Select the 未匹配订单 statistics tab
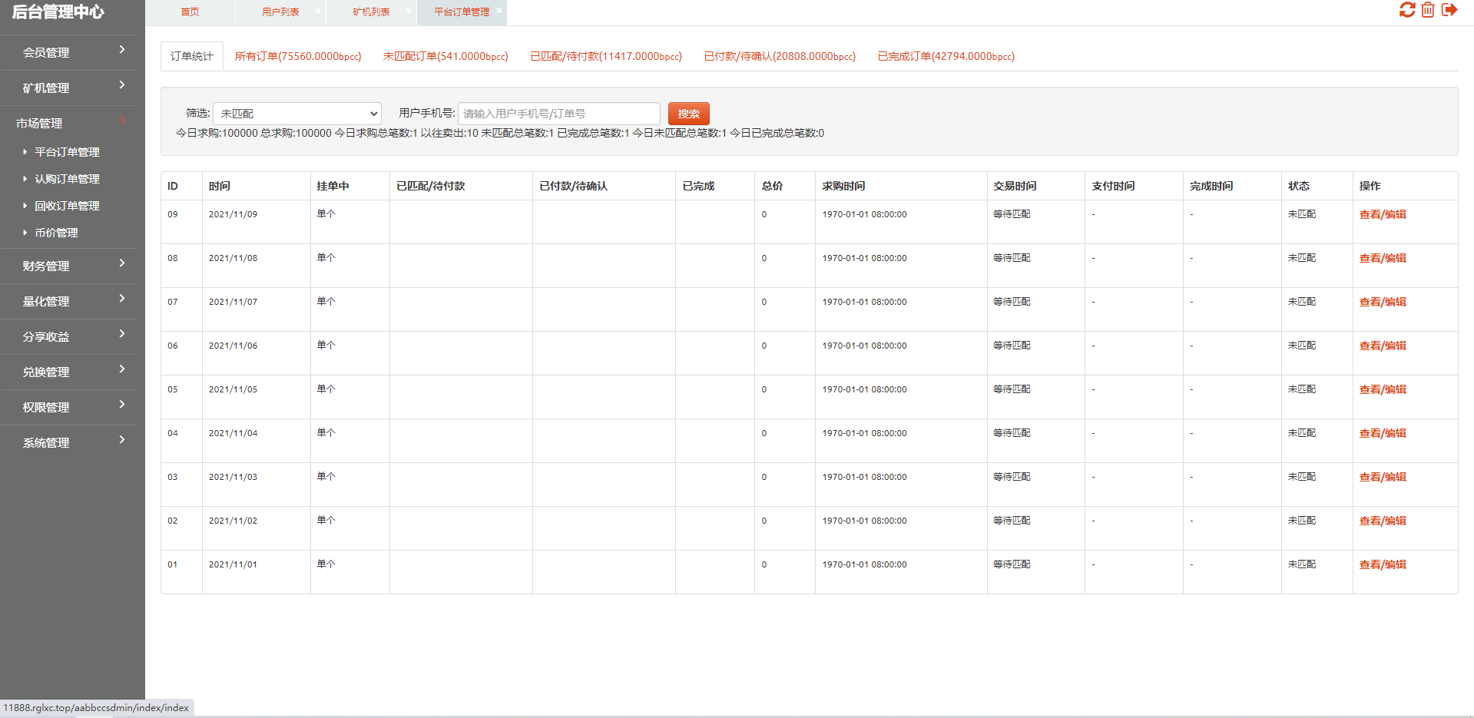The width and height of the screenshot is (1474, 718). 446,56
